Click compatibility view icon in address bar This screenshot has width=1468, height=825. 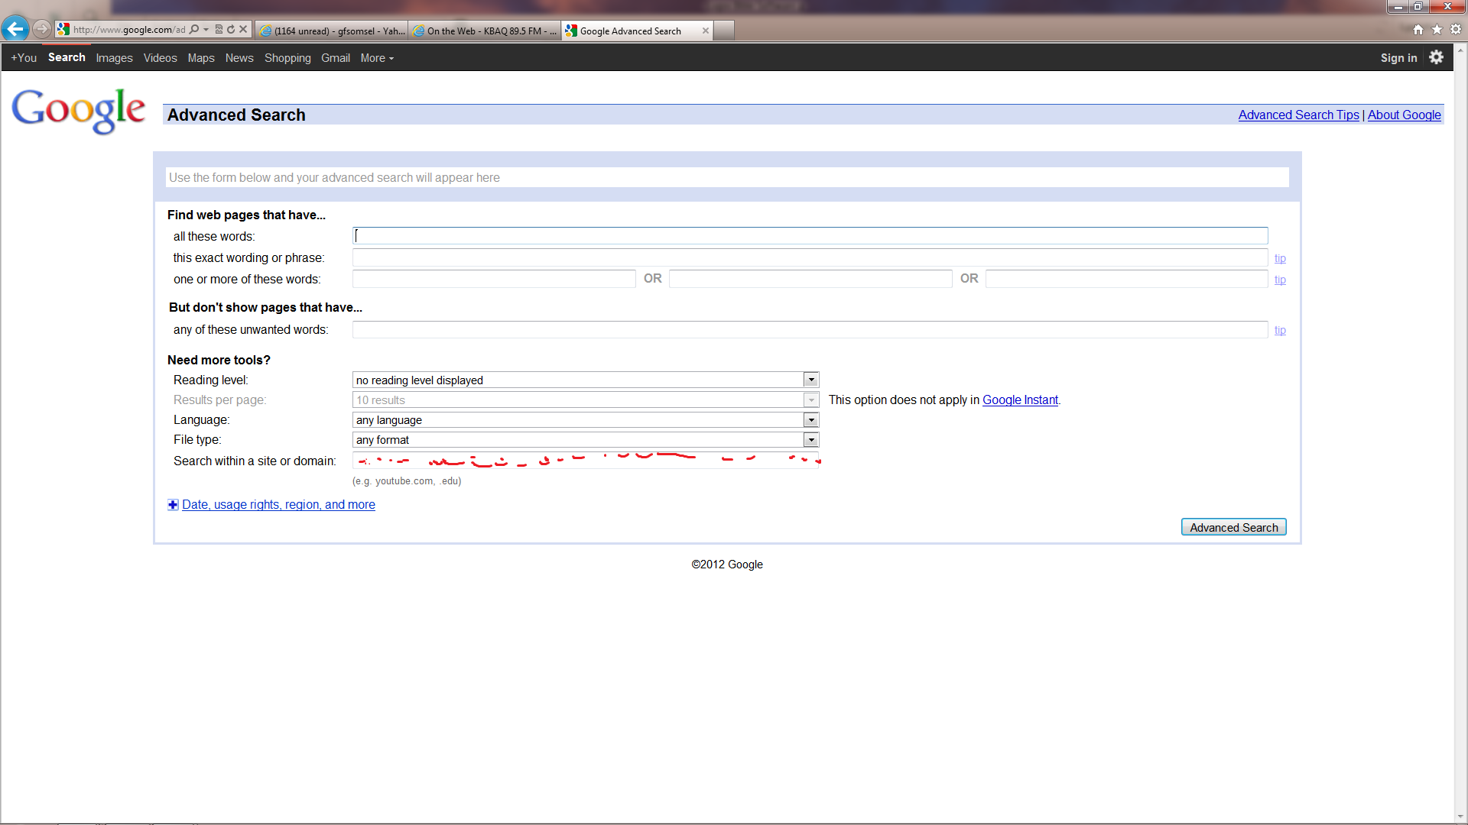(219, 29)
